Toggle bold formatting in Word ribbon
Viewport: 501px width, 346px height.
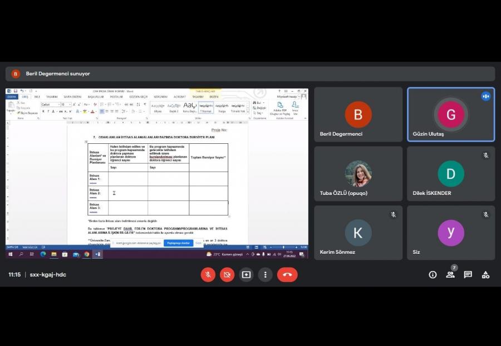43,111
